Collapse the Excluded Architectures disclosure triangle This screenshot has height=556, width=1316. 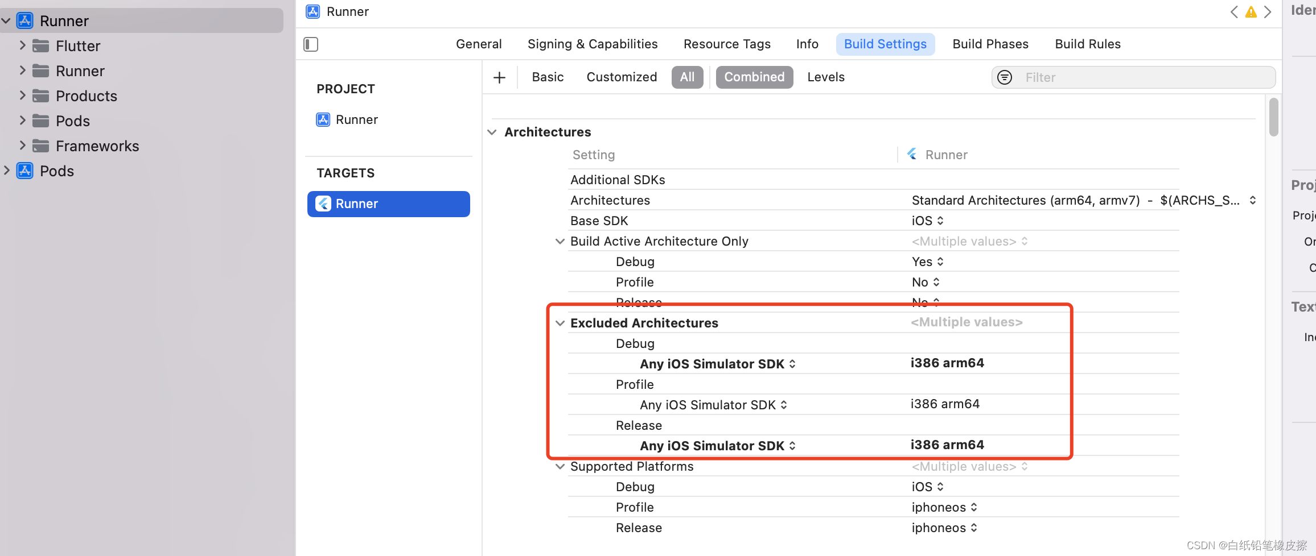point(560,323)
